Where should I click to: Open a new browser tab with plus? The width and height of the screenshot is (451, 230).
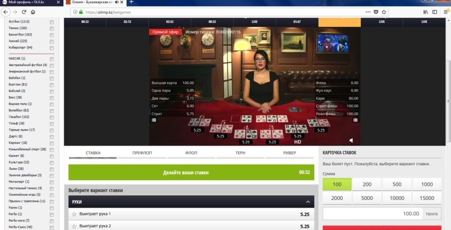tap(131, 2)
